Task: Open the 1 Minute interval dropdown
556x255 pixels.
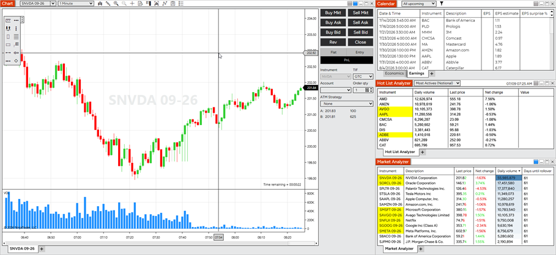Action: coord(76,4)
